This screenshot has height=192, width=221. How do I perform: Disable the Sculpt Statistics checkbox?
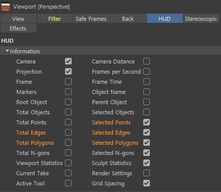coord(146,163)
